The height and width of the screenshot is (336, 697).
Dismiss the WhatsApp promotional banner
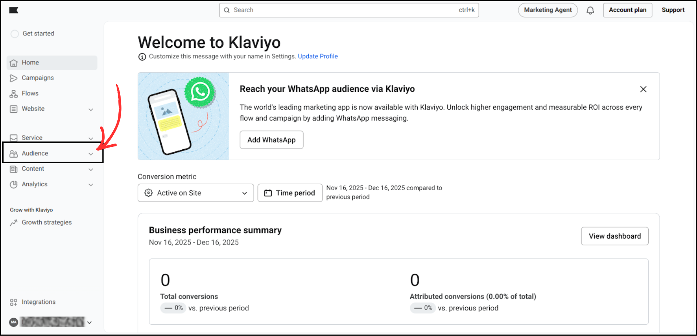click(x=643, y=89)
